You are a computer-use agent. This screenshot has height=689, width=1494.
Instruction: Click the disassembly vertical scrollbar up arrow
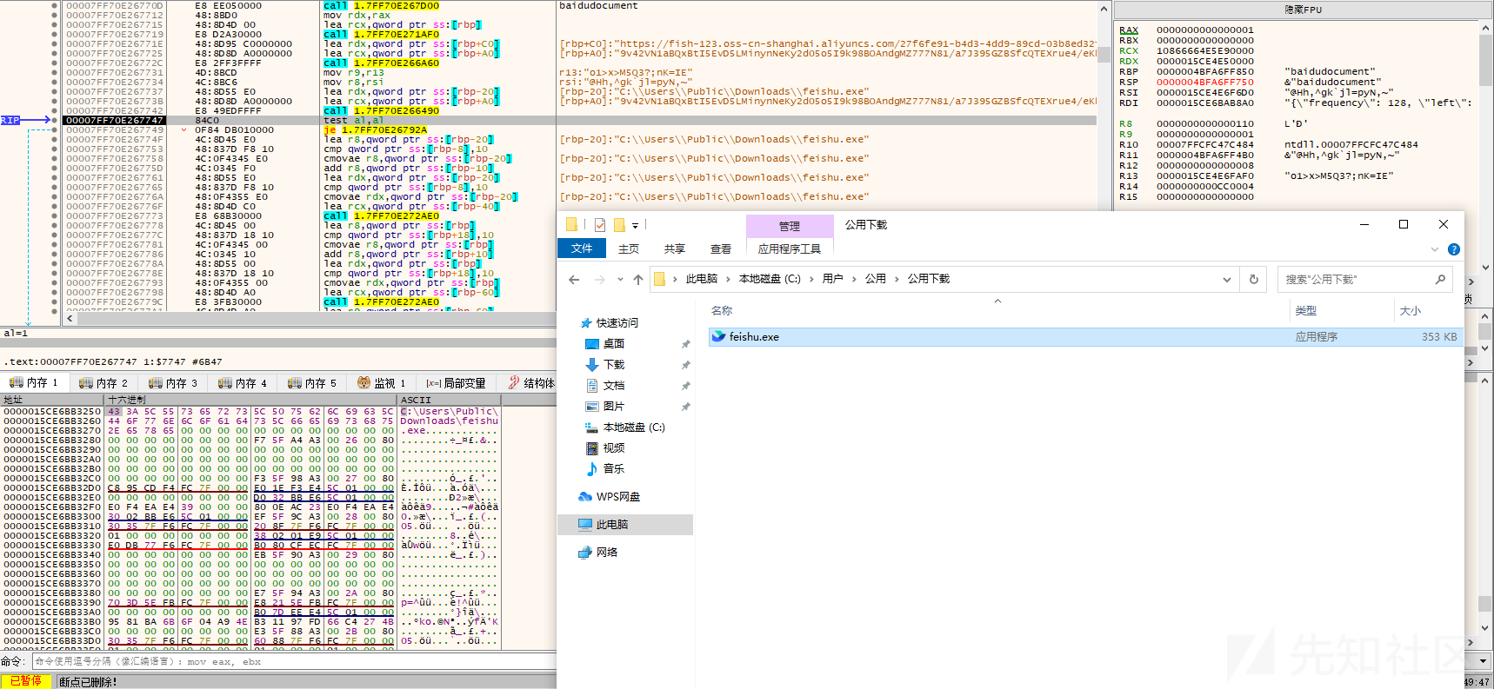(x=1104, y=9)
